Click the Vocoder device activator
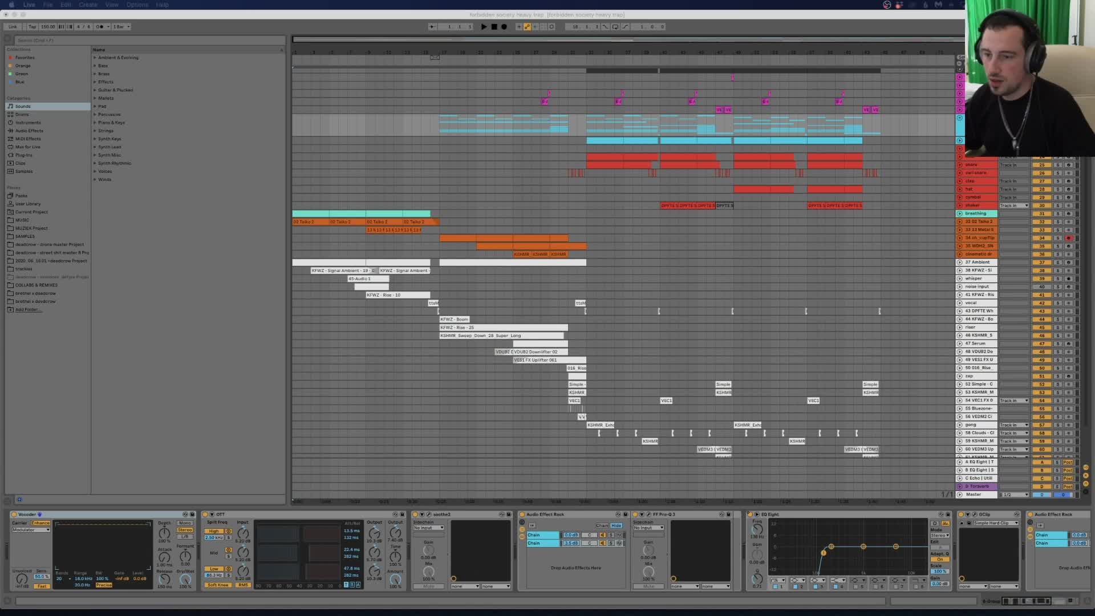 (14, 514)
